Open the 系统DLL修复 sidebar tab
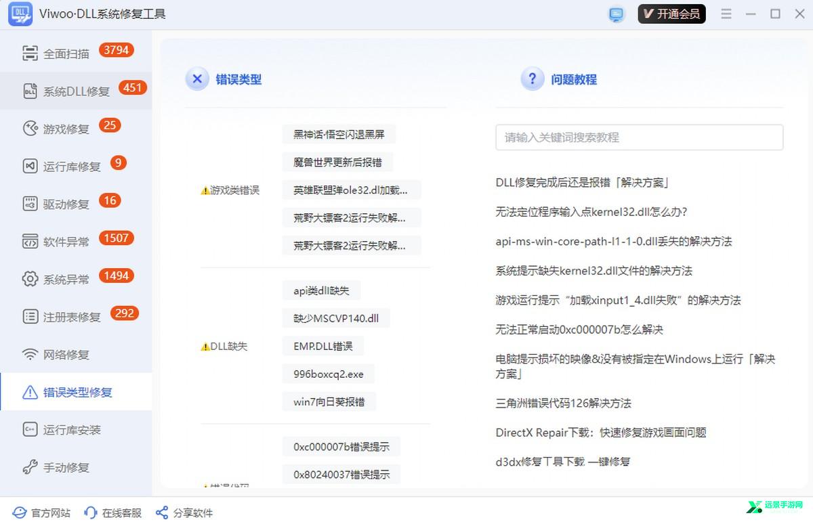 tap(76, 91)
